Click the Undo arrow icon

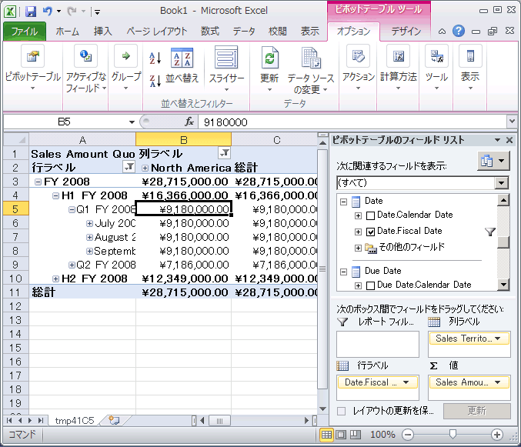click(48, 11)
